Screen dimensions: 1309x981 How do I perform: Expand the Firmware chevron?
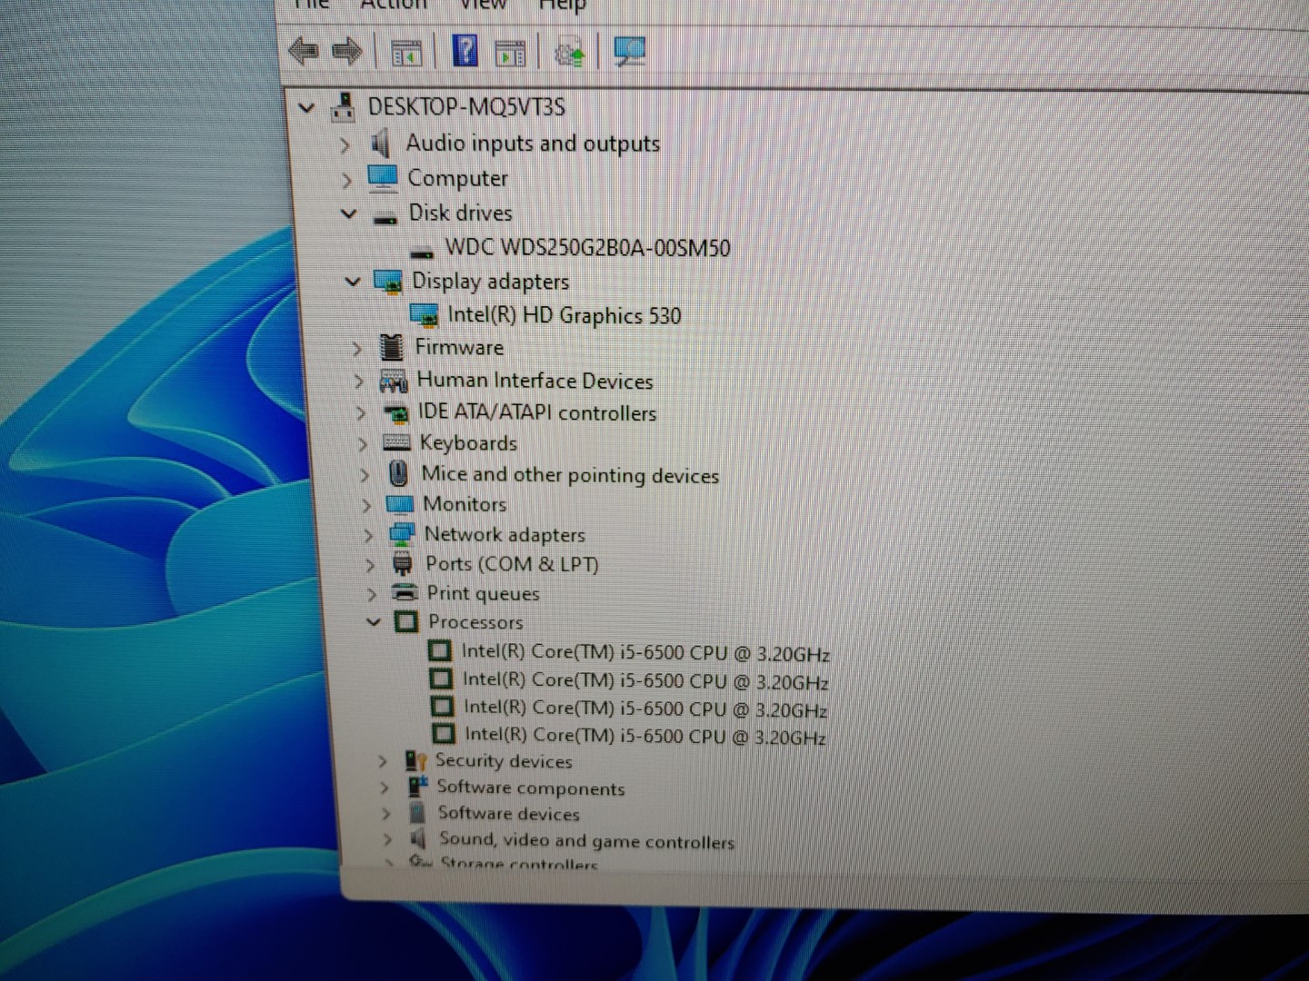point(356,348)
